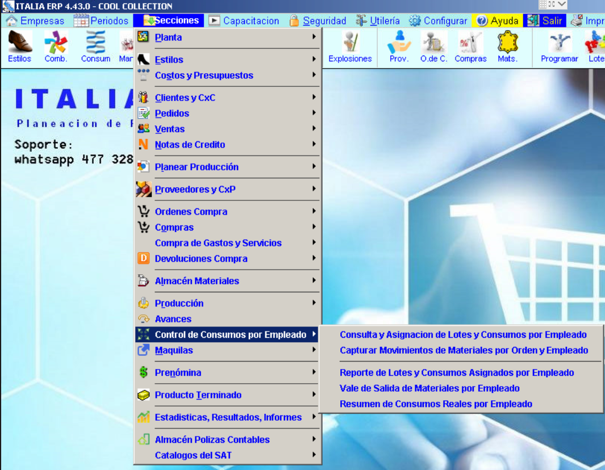The image size is (605, 470).
Task: Click the Comb. pinwheel toolbar icon
Action: click(x=56, y=47)
